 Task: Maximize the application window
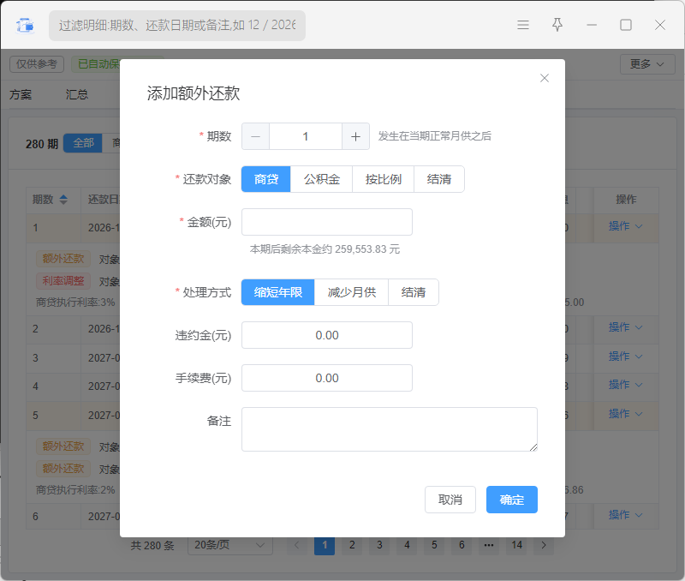click(626, 25)
